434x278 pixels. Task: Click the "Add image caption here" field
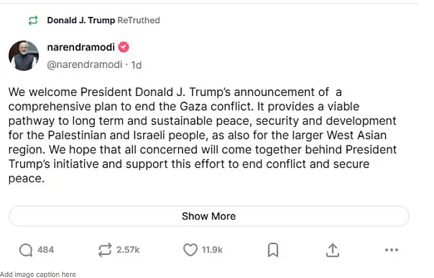(38, 274)
